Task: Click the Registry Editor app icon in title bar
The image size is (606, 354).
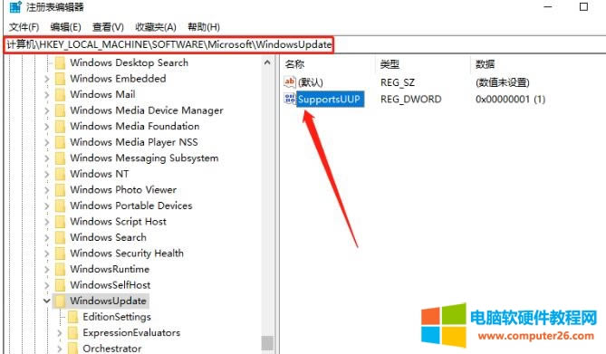Action: point(15,7)
